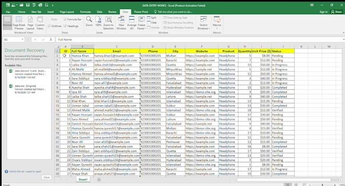
Task: Click the globe icon in quick access toolbar
Action: click(40, 5)
